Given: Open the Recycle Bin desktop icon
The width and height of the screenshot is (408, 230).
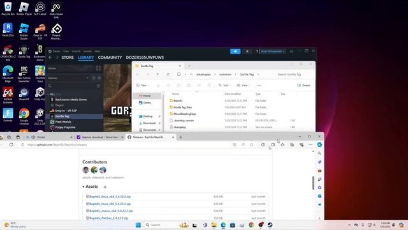Looking at the screenshot, I should pos(8,8).
